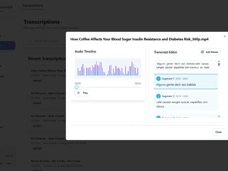The image size is (228, 171).
Task: Click the transcript scrollbar thumb
Action: (x=219, y=64)
